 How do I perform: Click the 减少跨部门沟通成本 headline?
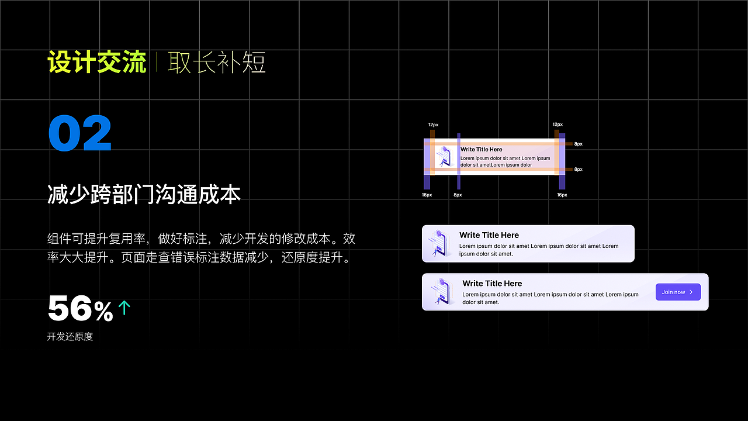click(x=144, y=195)
